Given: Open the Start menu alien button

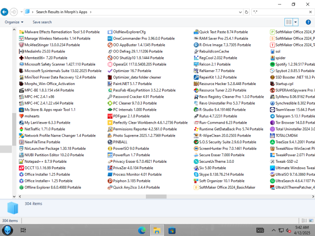Looking at the screenshot, I should click(7, 230).
